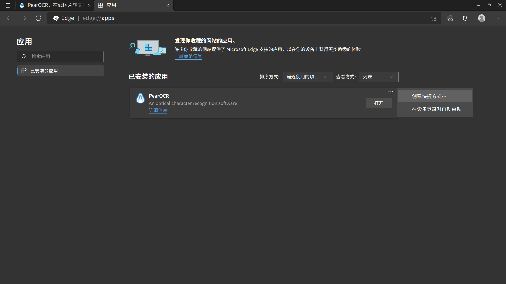
Task: Open the Settings and more (...) menu
Action: [x=497, y=18]
